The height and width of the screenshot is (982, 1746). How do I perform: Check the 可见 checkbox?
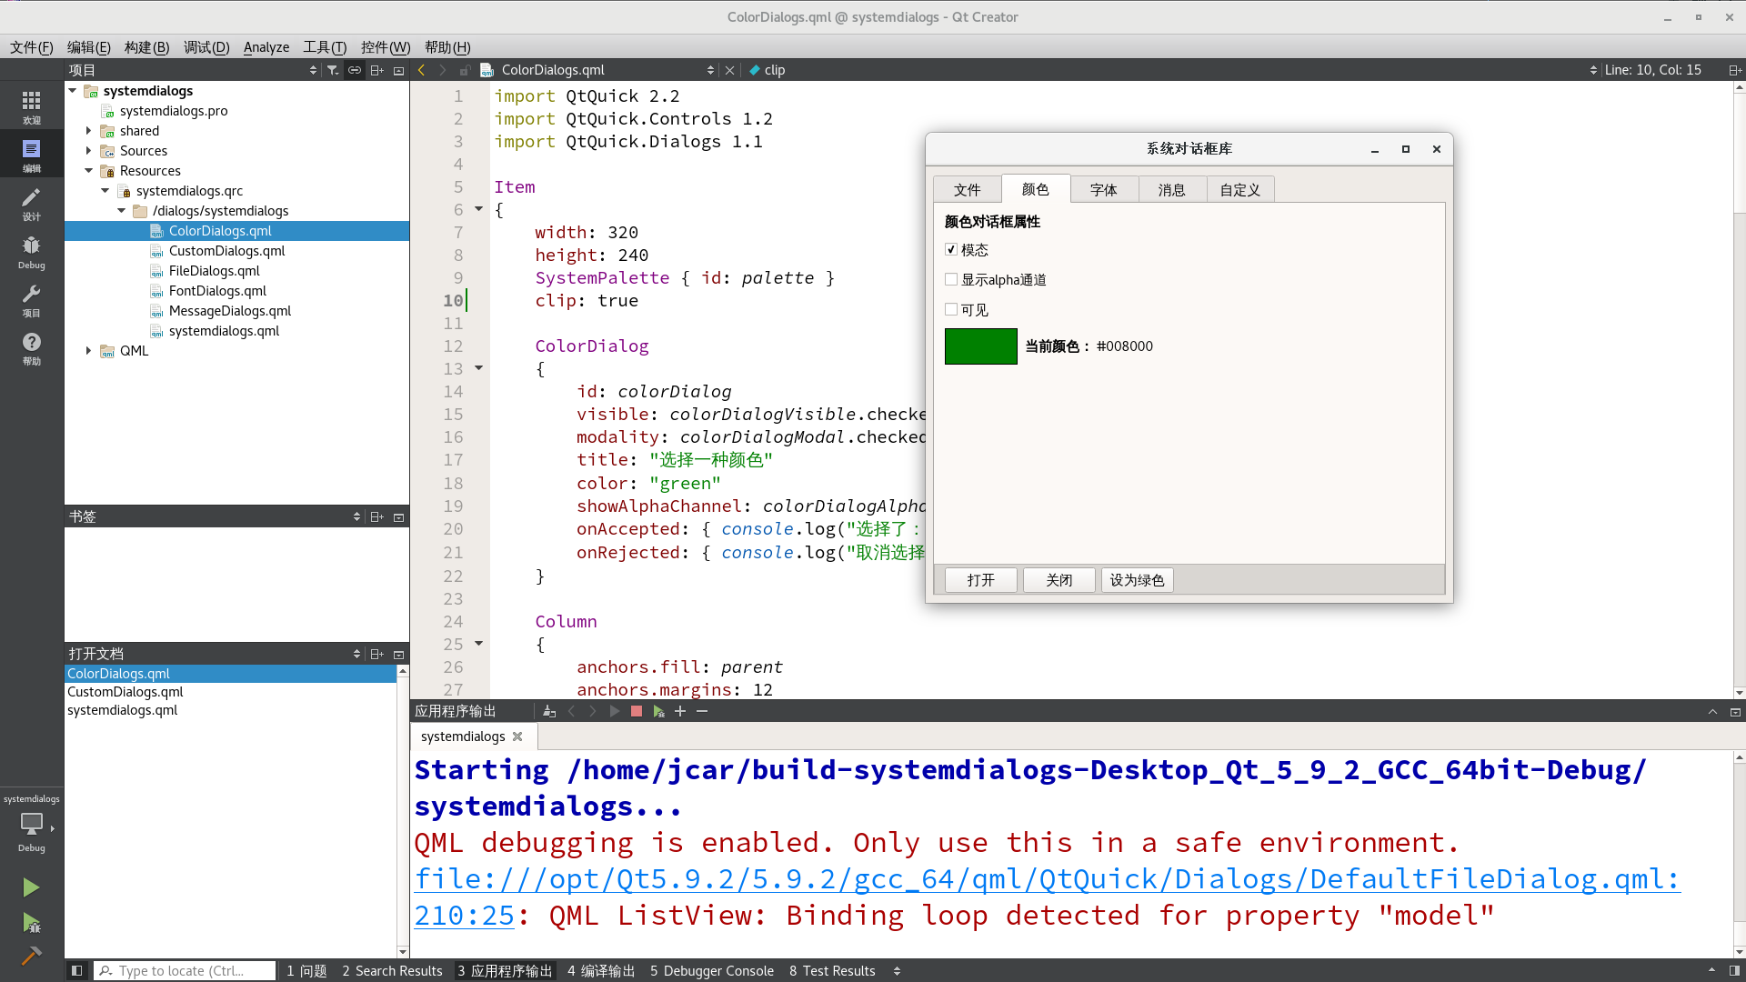[x=951, y=309]
